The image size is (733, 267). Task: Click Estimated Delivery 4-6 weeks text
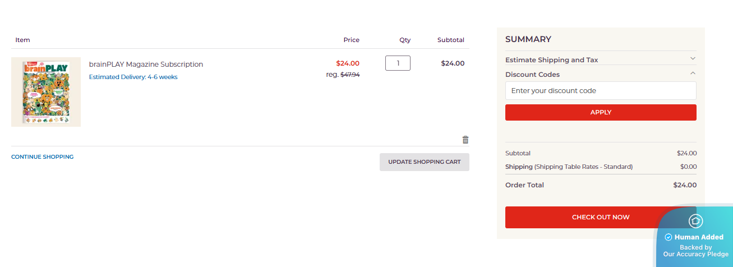pyautogui.click(x=133, y=77)
